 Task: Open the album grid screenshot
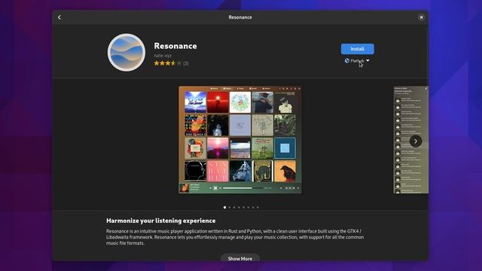[x=240, y=140]
